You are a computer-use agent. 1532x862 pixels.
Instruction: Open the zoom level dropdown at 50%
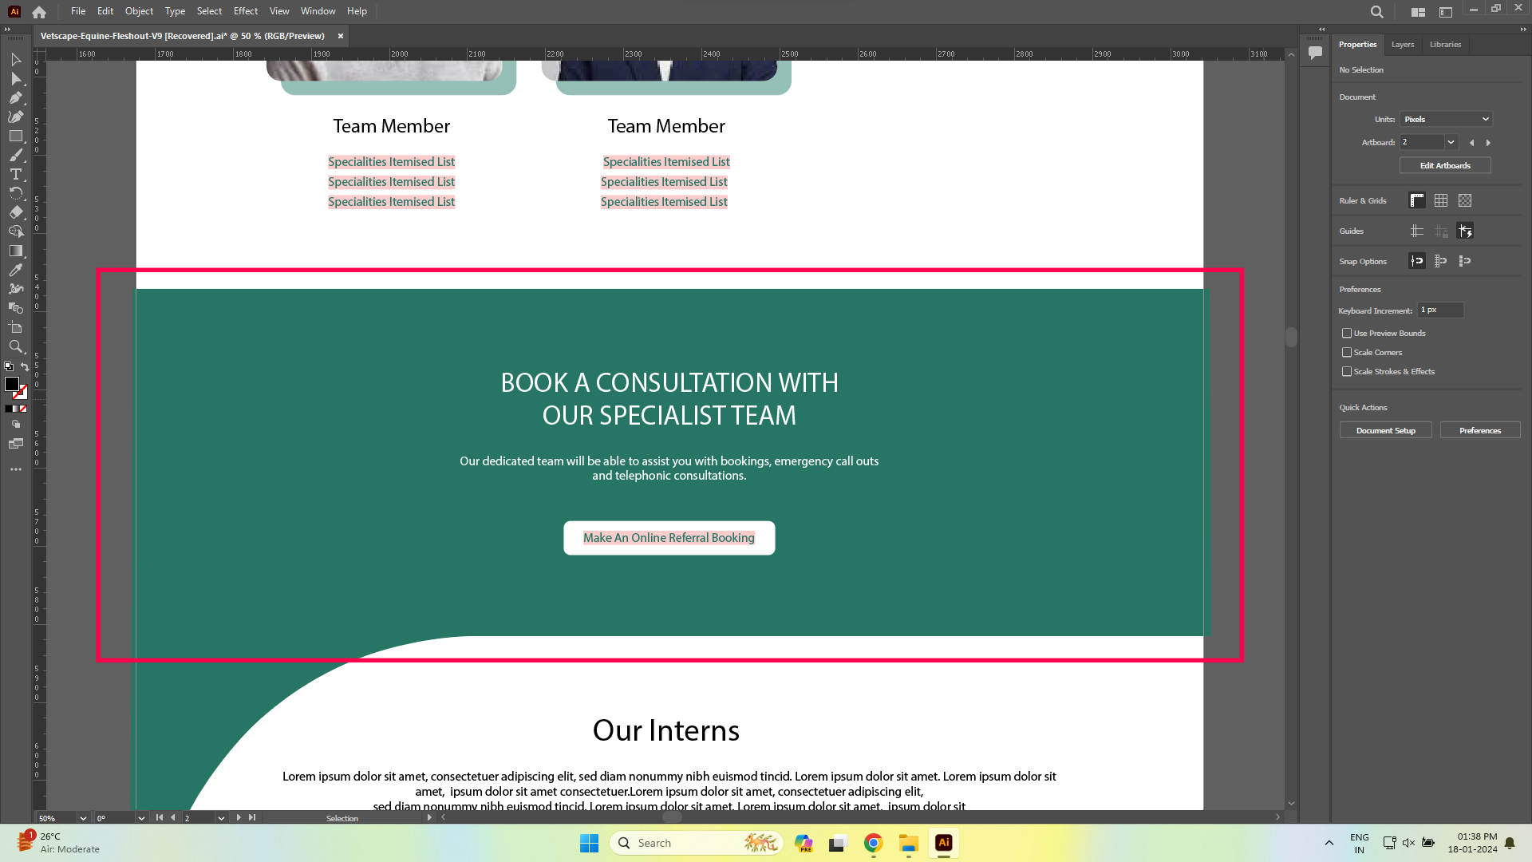[x=83, y=818]
